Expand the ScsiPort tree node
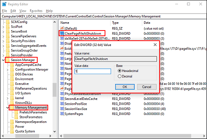The width and height of the screenshot is (207, 139). [x=3, y=27]
